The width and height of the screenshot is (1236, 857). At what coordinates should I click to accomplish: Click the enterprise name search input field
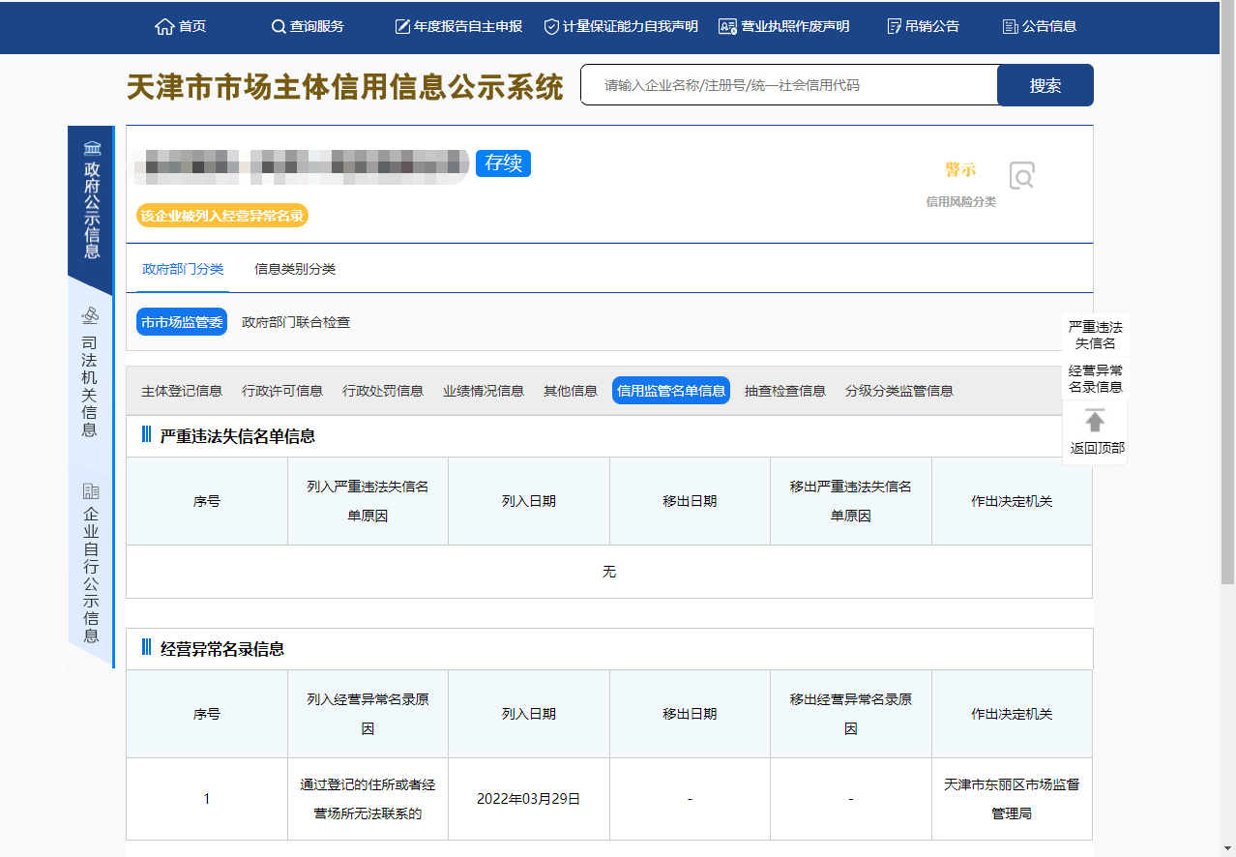click(788, 85)
